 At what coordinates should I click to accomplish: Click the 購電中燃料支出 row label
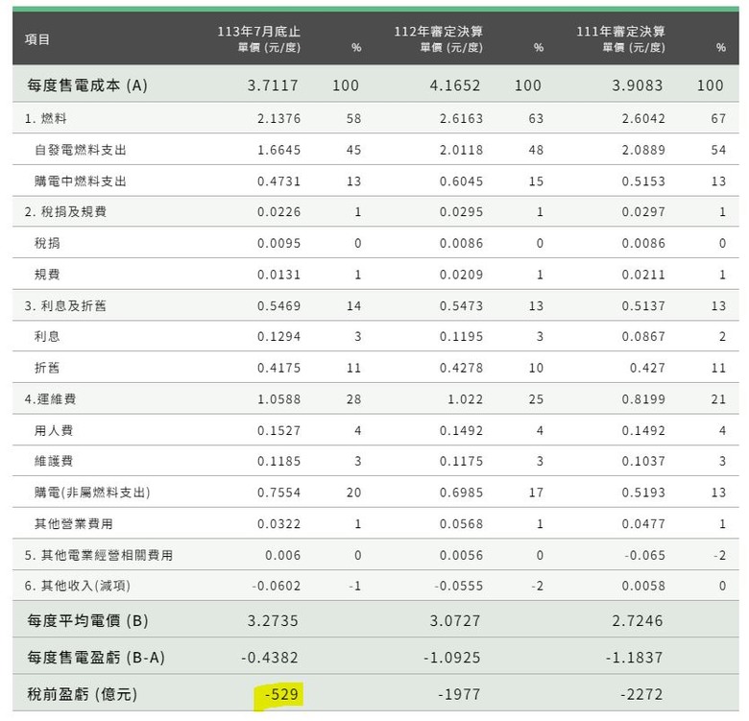tap(81, 181)
